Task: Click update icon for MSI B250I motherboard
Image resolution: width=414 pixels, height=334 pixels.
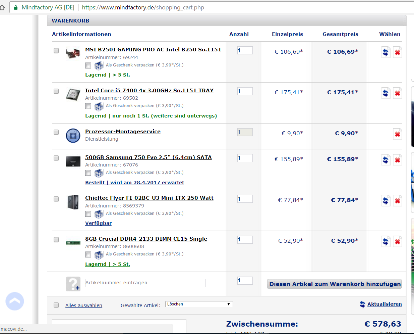Action: 386,52
